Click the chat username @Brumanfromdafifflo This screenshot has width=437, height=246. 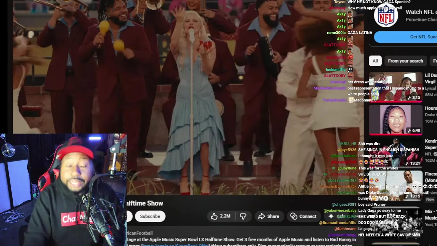[338, 223]
